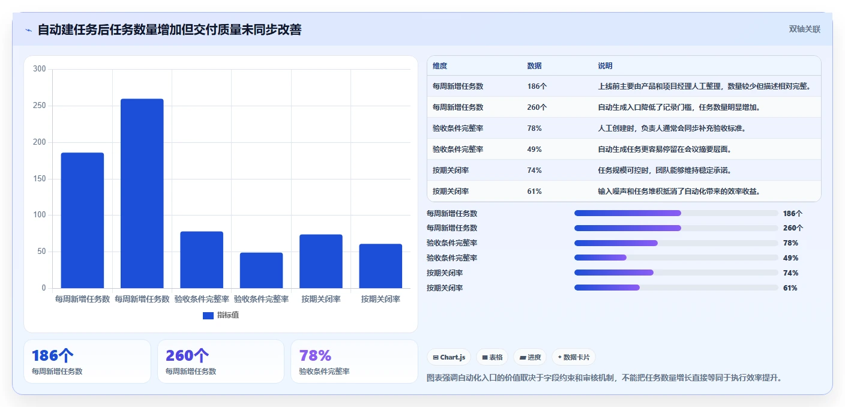Click table cell 49% in data column

point(535,149)
